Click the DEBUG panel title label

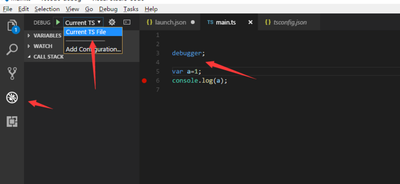[x=42, y=22]
